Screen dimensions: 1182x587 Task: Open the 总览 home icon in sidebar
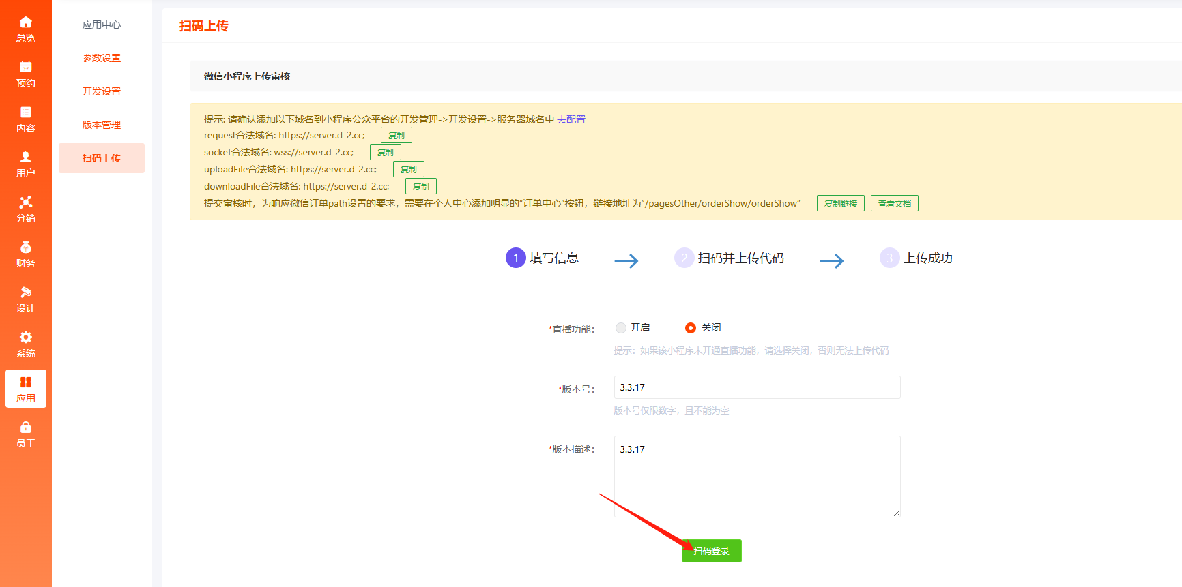(x=25, y=22)
